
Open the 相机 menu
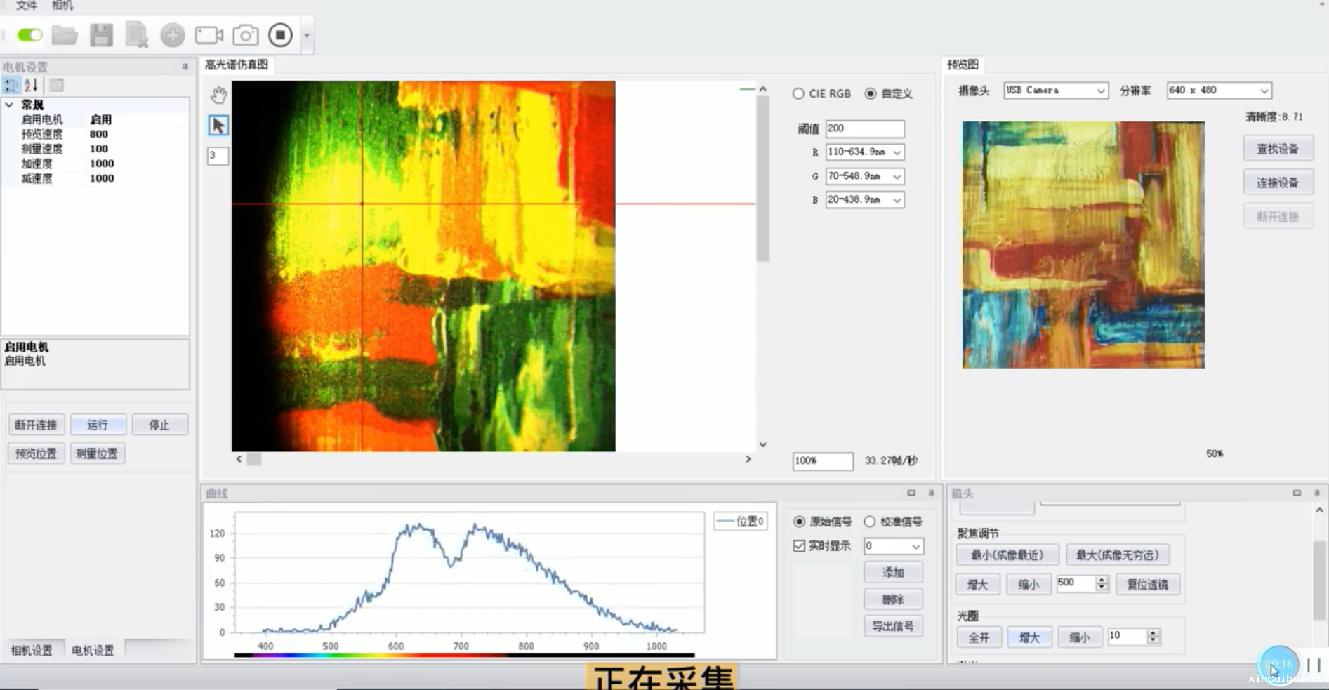click(x=62, y=6)
